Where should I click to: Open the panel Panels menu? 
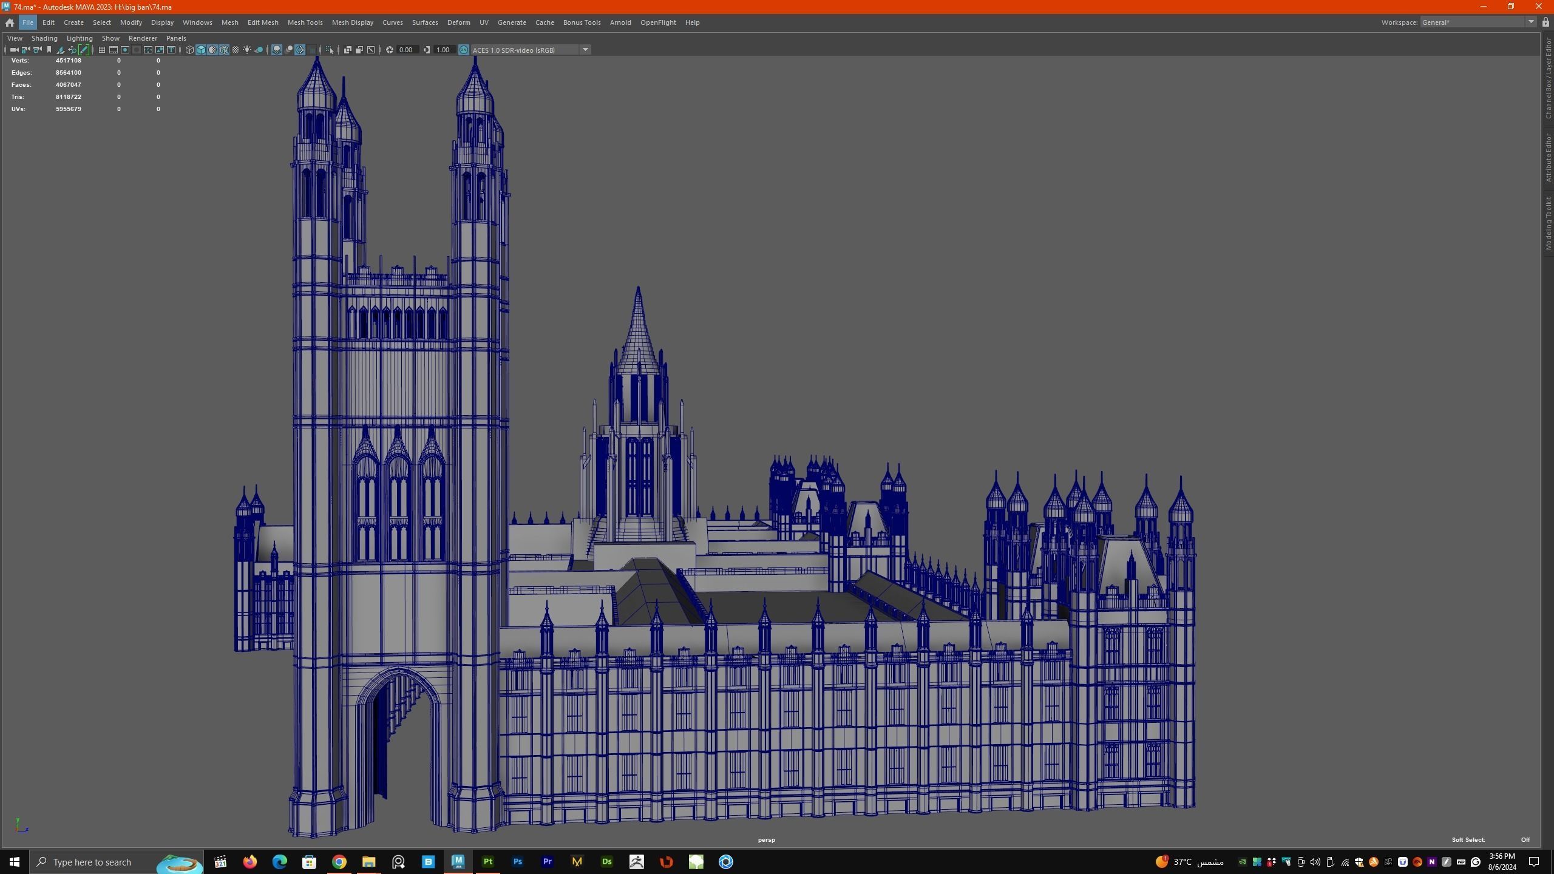coord(176,38)
